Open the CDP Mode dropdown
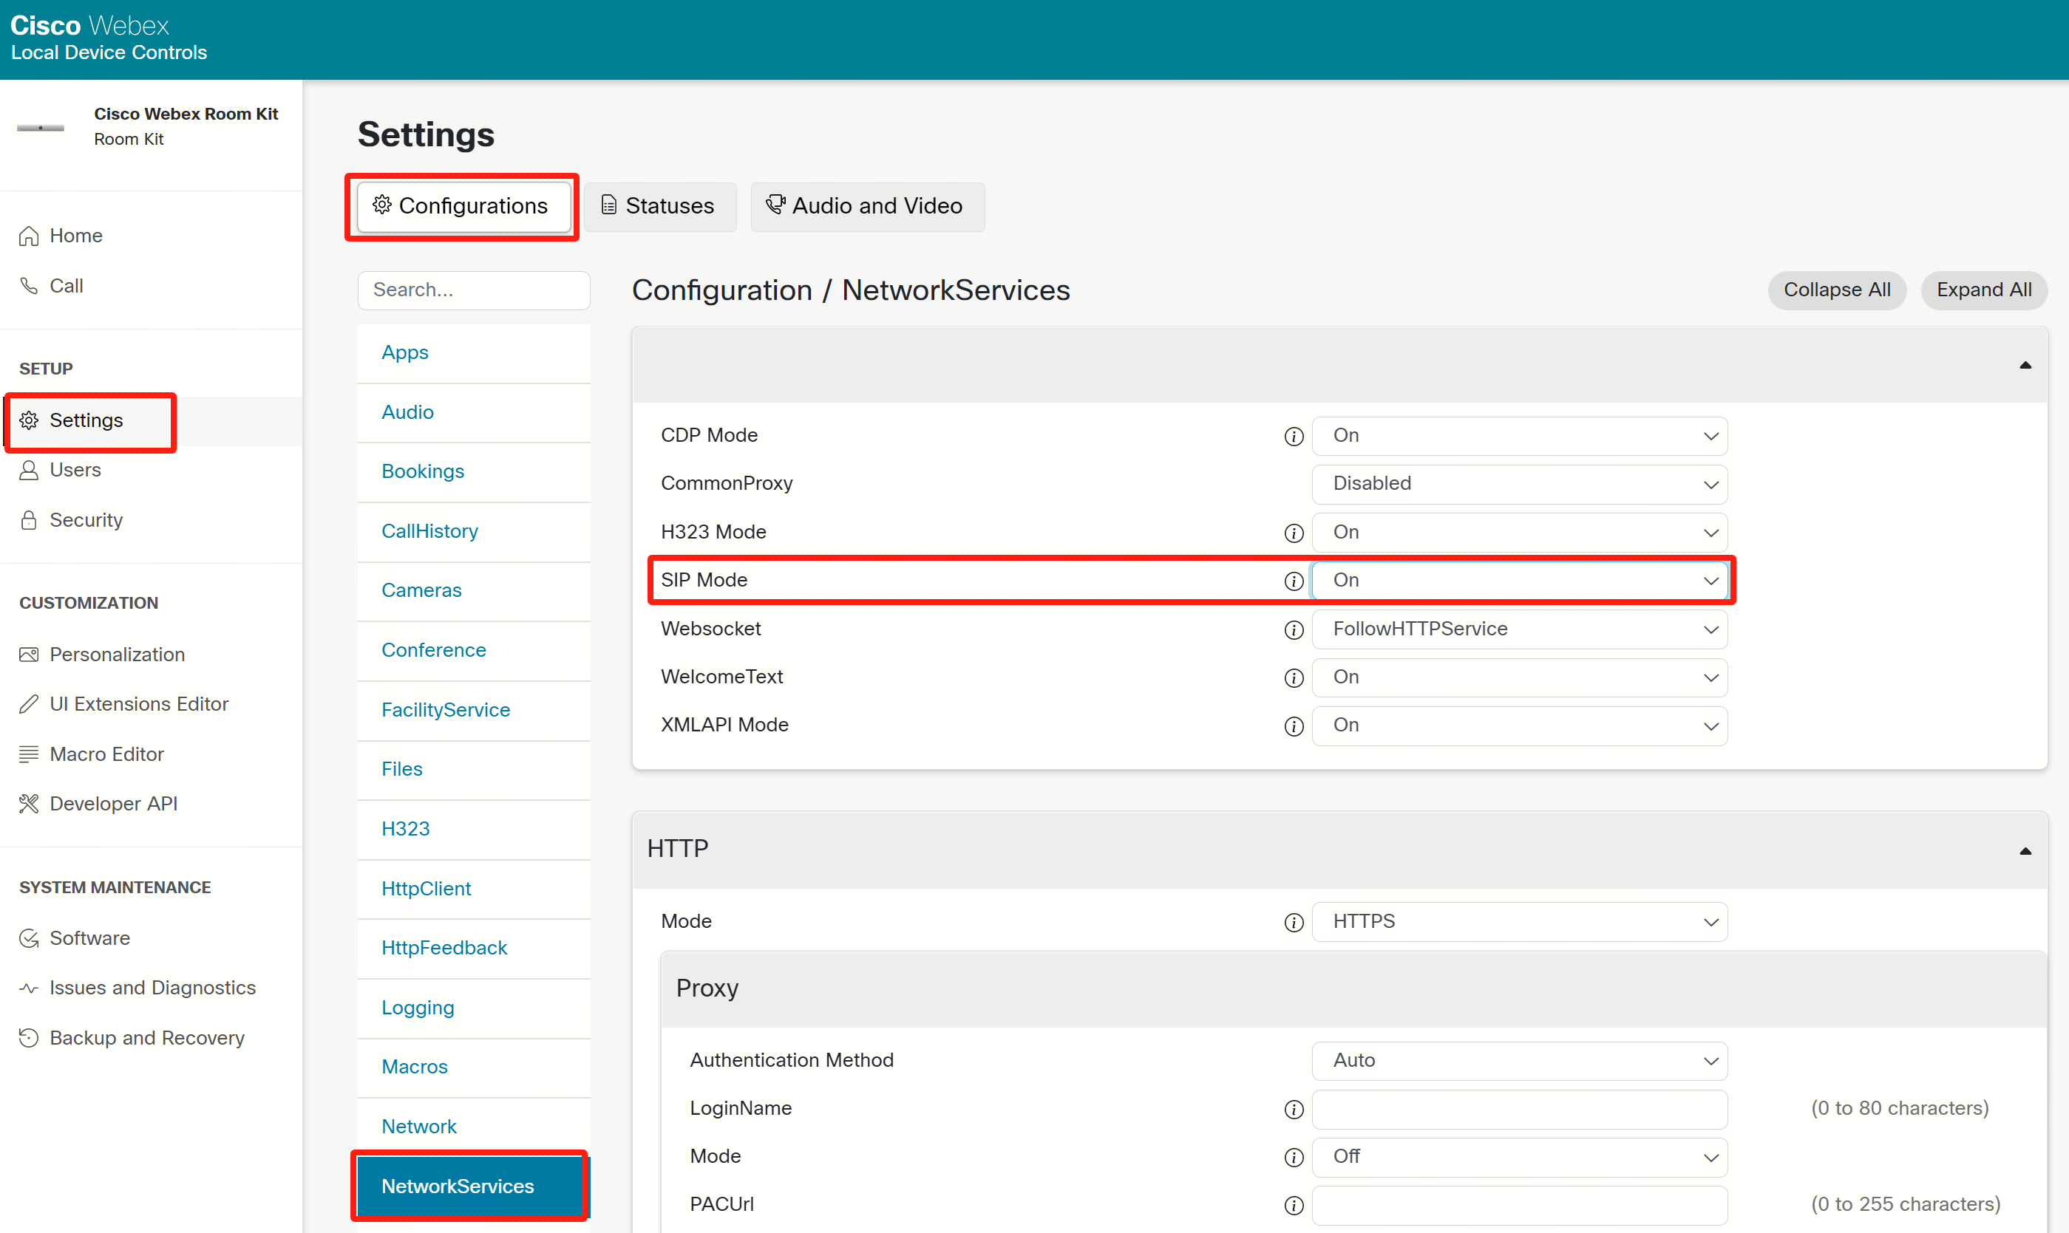 coord(1520,436)
